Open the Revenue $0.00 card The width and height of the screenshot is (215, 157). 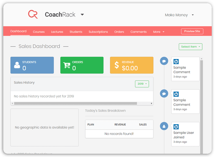click(132, 65)
